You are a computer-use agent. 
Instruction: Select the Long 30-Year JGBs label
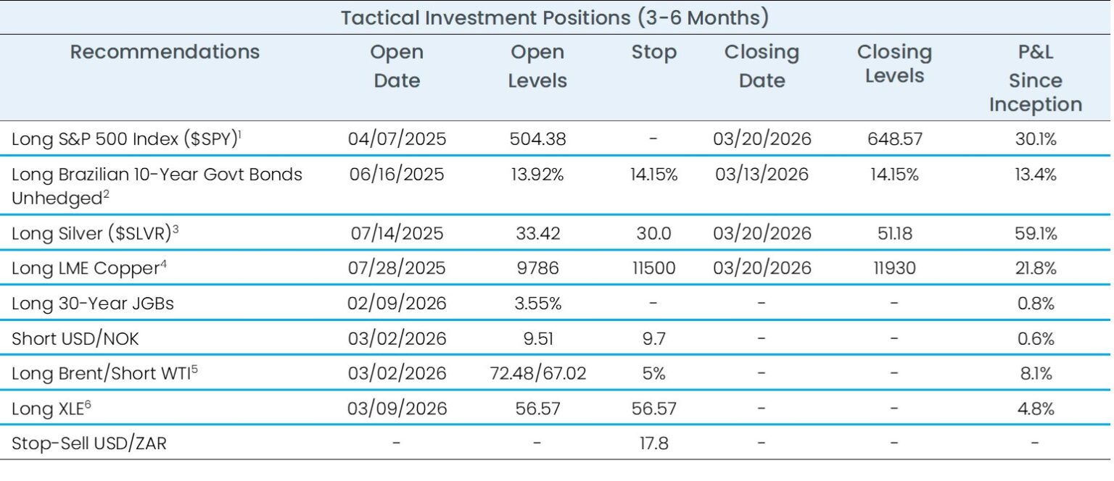pyautogui.click(x=93, y=304)
